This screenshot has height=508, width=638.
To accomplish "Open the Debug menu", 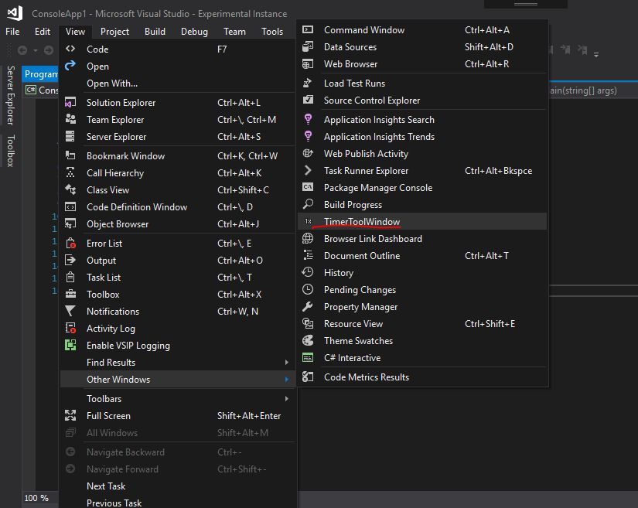I will 194,32.
